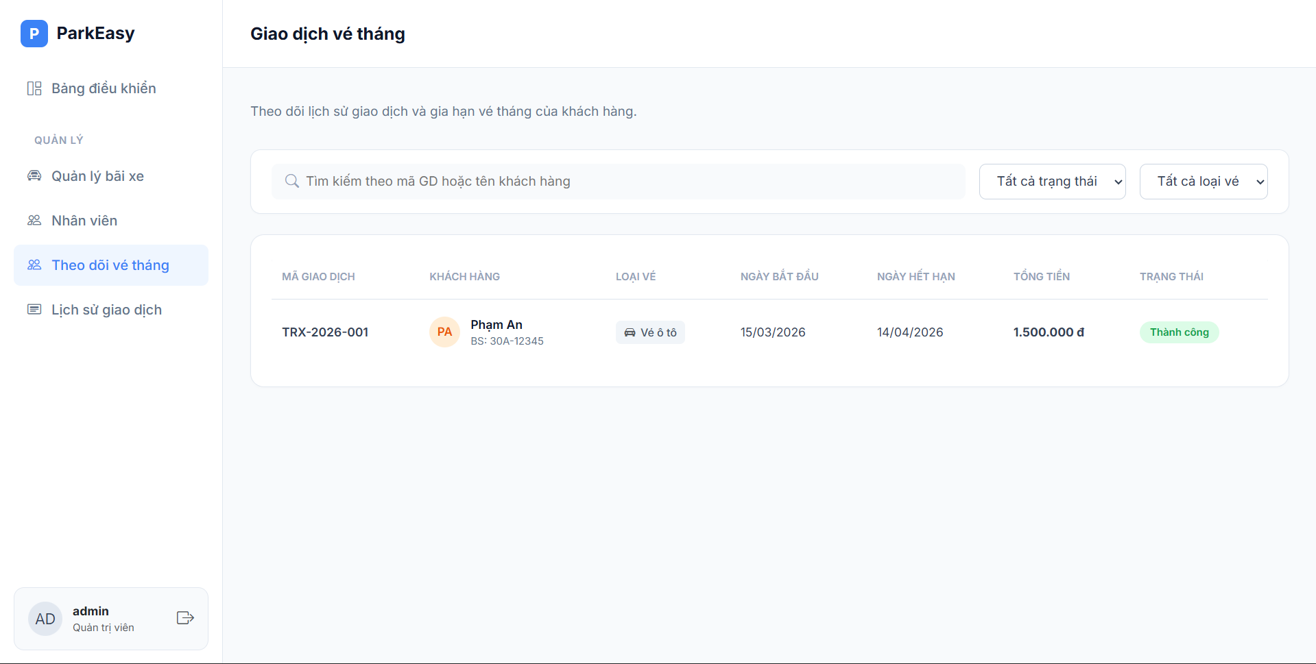
Task: Click the Tổng tiền column header
Action: (x=1041, y=277)
